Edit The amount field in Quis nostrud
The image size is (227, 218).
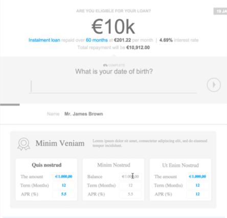pos(64,177)
